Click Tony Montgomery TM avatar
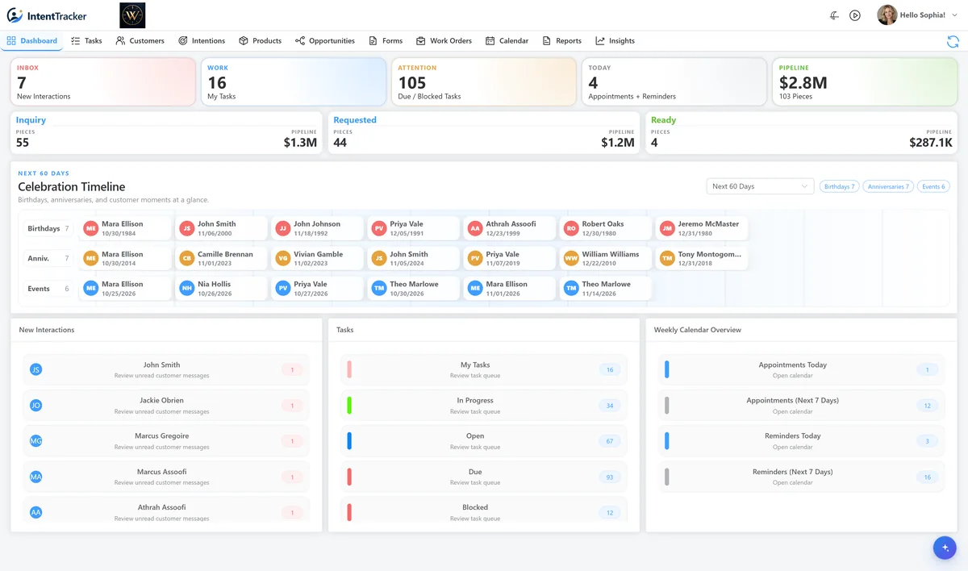This screenshot has height=571, width=968. coord(667,259)
